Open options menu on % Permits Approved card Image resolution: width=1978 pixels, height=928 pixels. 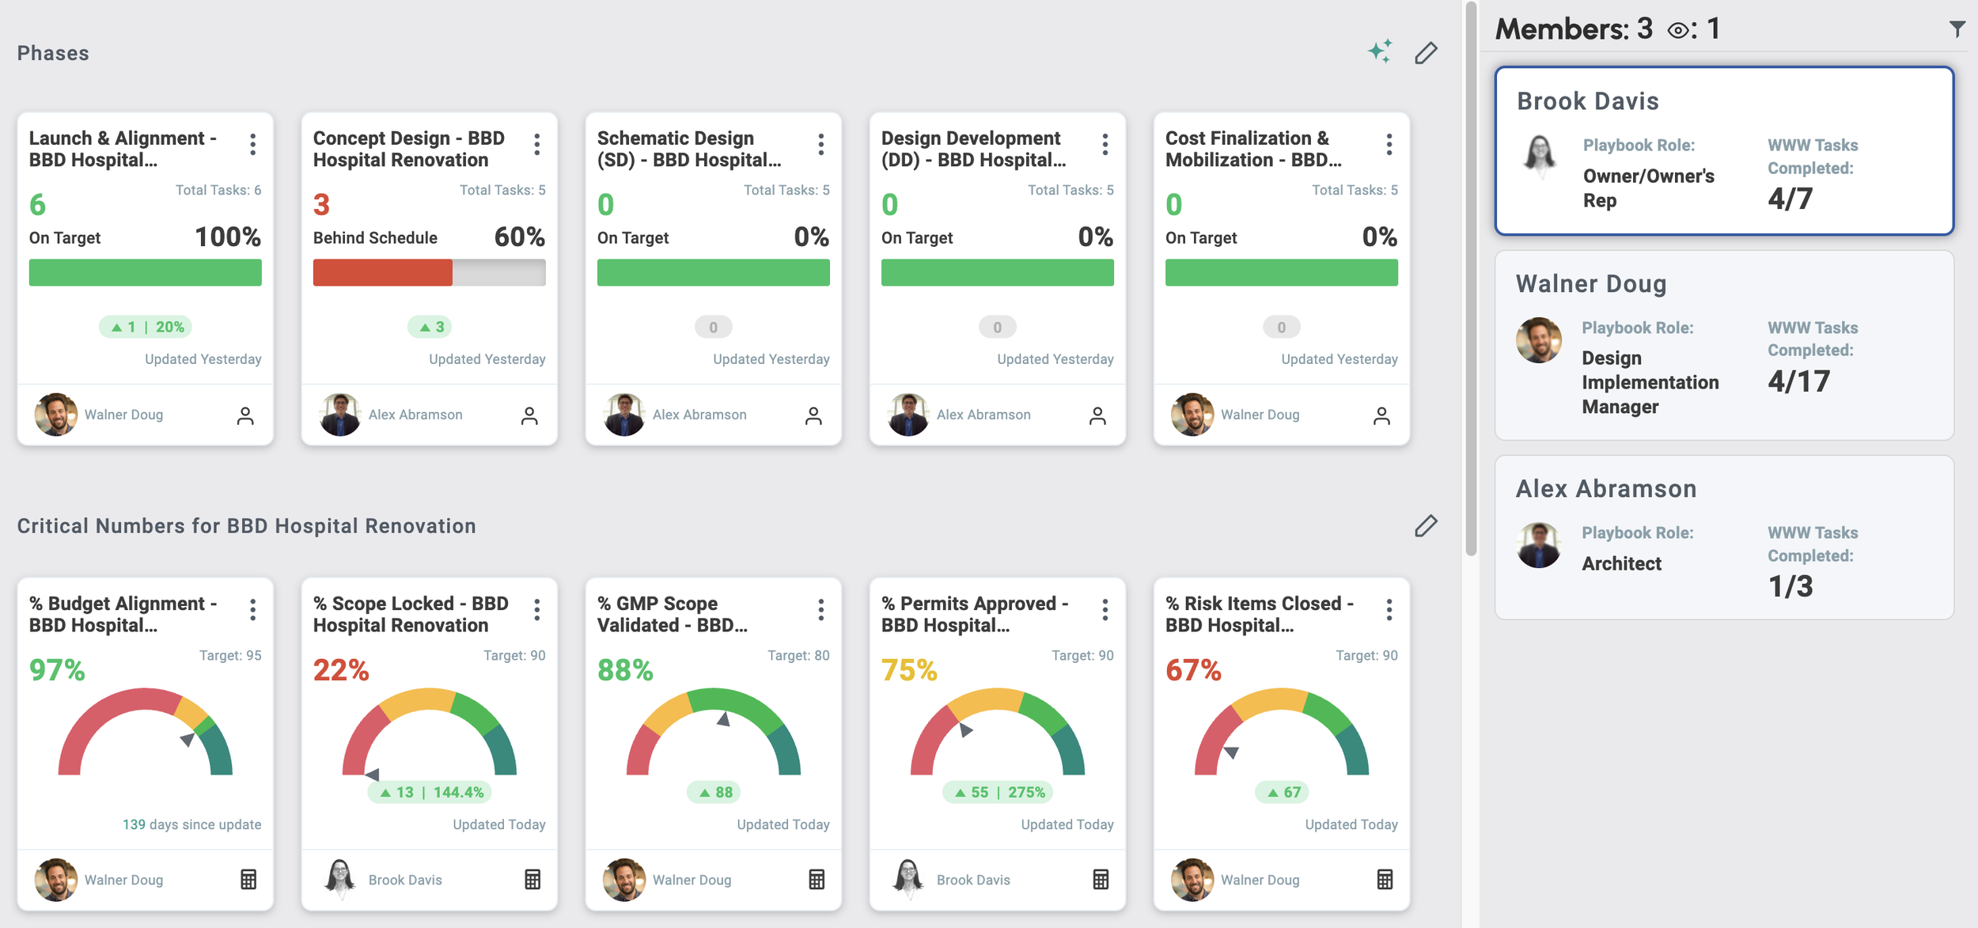[x=1105, y=609]
